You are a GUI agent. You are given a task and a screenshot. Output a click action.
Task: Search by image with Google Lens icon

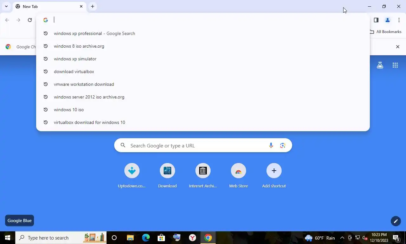(283, 146)
